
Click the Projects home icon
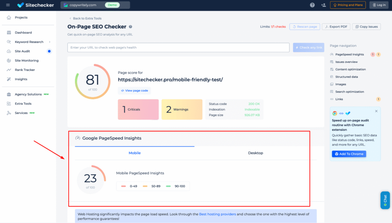(9, 18)
